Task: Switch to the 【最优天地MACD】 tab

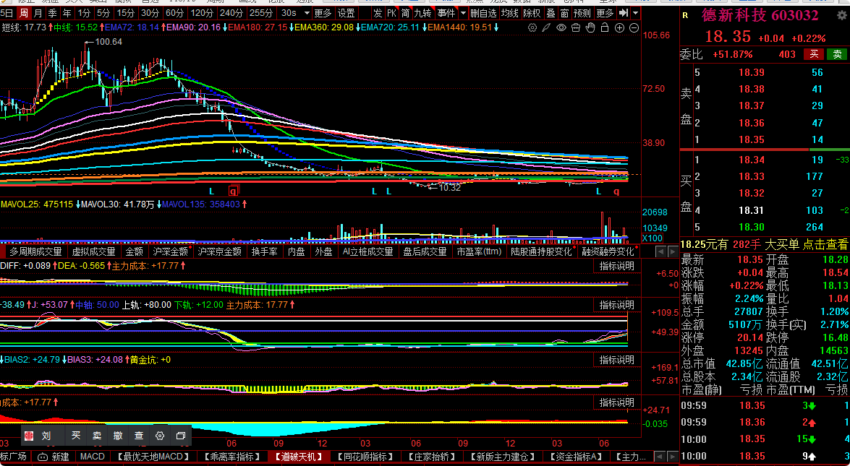Action: [x=153, y=457]
